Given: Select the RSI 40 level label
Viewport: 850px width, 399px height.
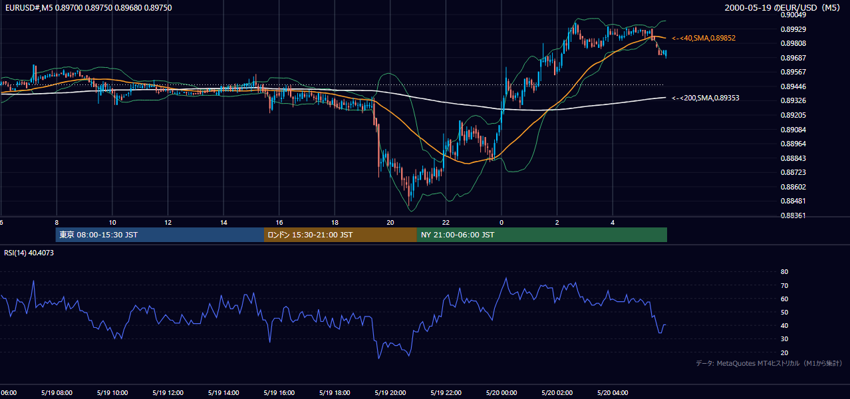Looking at the screenshot, I should point(784,325).
